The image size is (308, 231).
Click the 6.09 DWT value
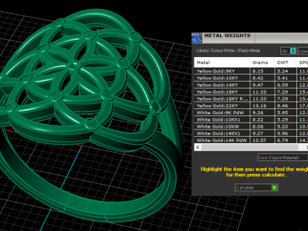point(282,85)
